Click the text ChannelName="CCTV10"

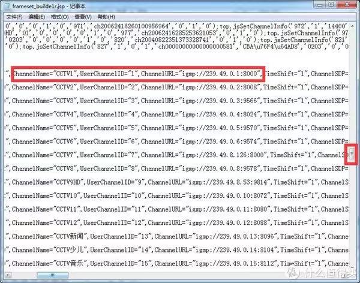pyautogui.click(x=46, y=196)
